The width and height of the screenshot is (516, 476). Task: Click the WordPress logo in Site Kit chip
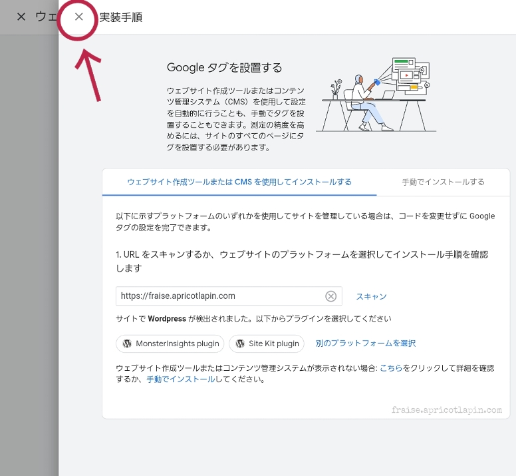click(240, 344)
